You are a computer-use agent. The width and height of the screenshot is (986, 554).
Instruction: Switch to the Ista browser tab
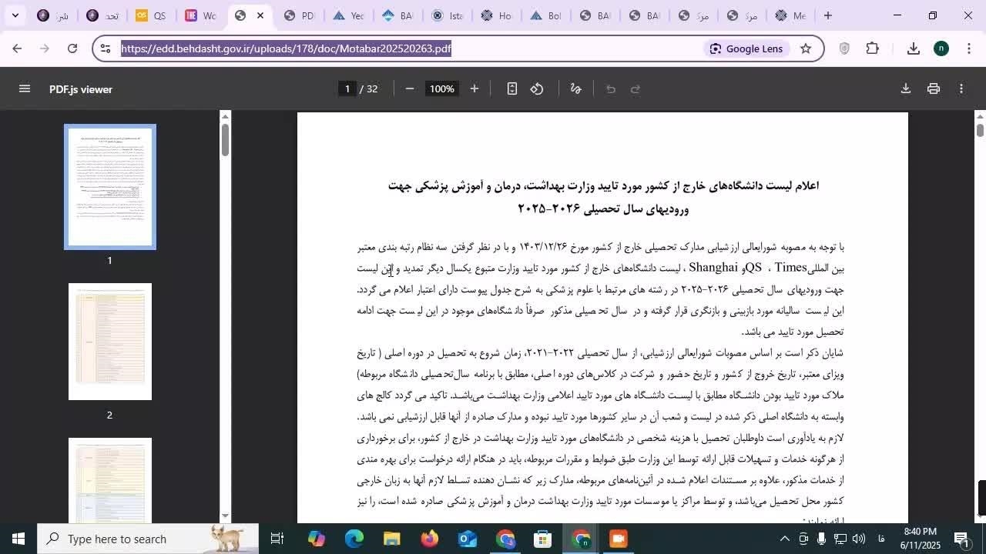coord(447,15)
